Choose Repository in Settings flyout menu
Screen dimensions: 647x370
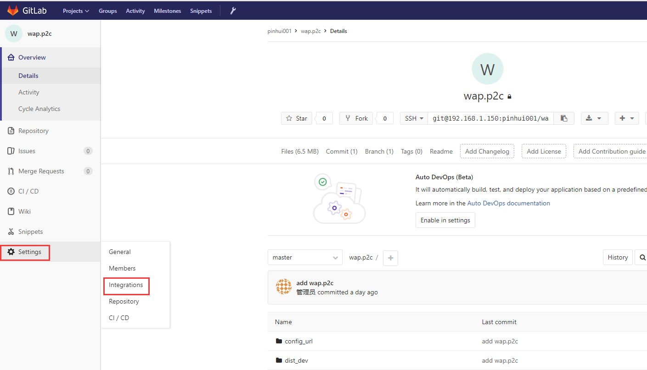(x=124, y=301)
